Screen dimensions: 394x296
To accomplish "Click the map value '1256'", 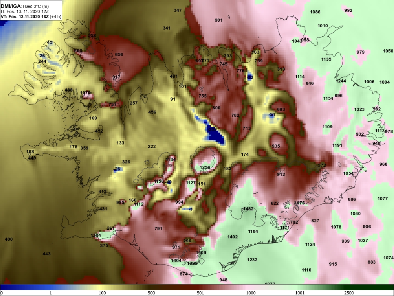I will pyautogui.click(x=205, y=167).
